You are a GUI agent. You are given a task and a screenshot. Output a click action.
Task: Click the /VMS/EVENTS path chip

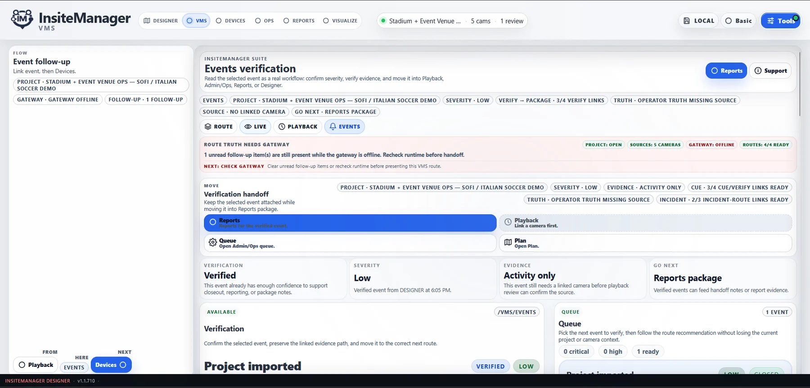(x=517, y=312)
